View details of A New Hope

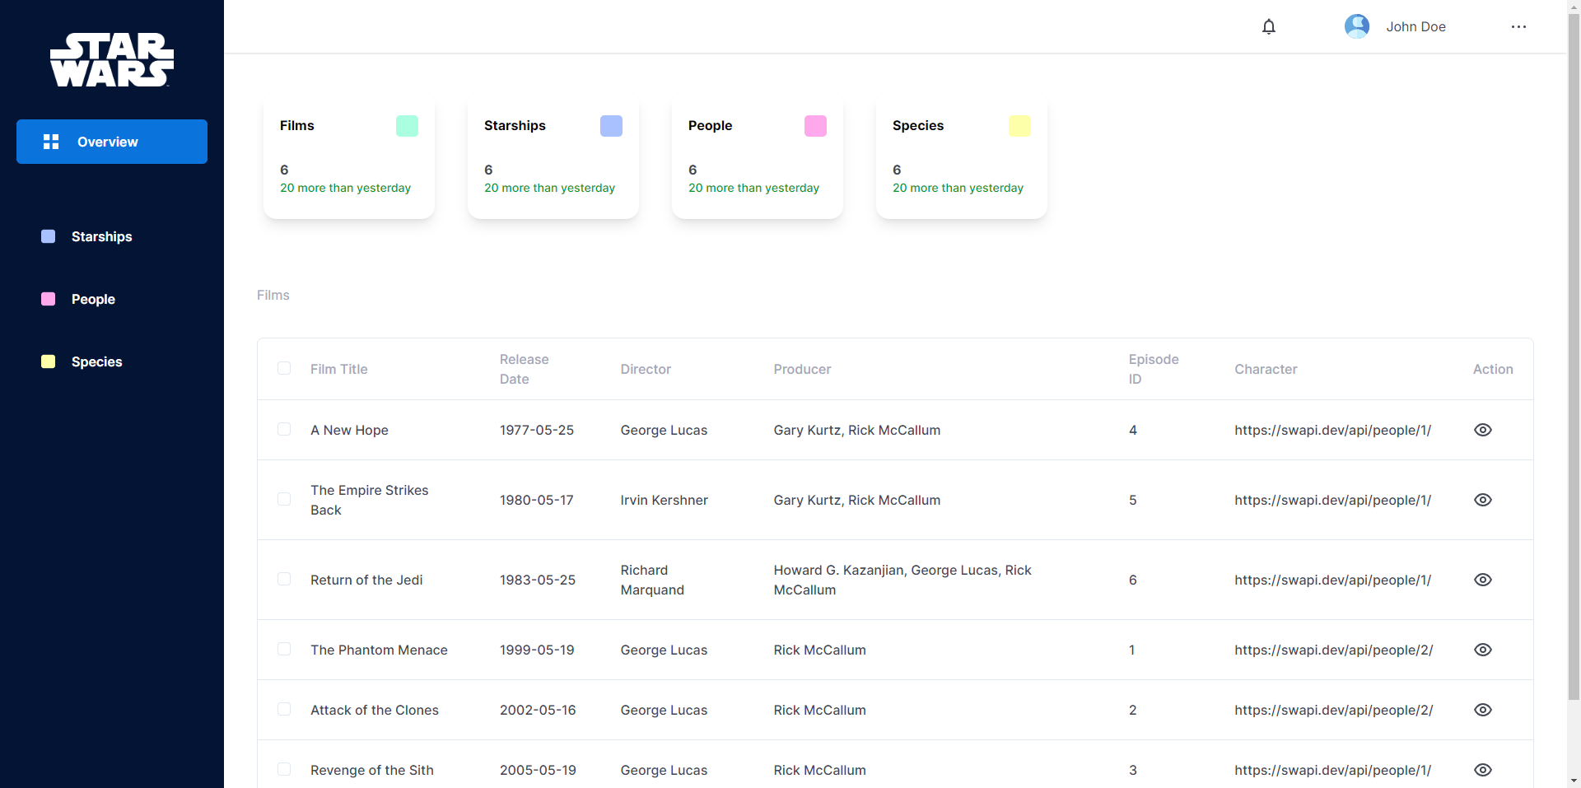1483,430
